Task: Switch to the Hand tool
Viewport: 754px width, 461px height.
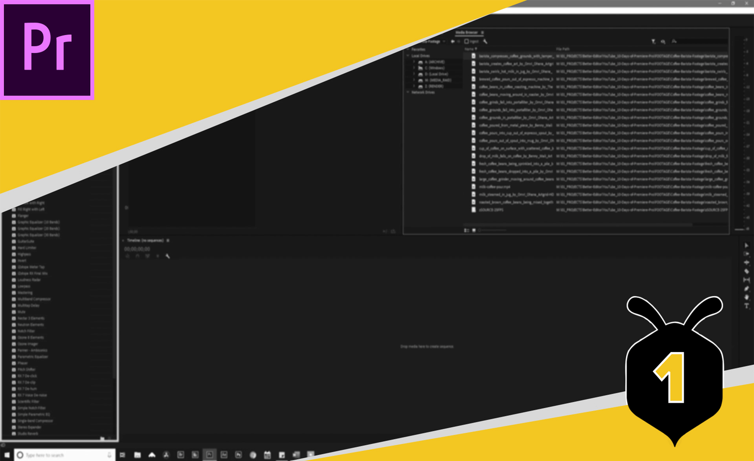Action: (x=746, y=297)
